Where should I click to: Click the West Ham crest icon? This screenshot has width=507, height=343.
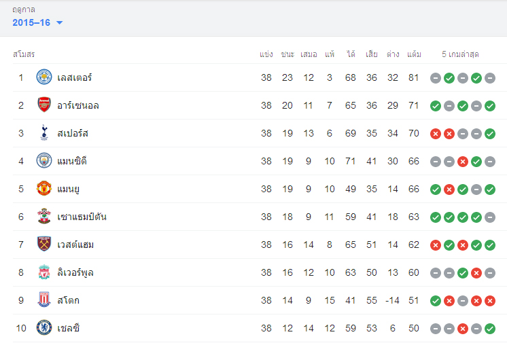click(44, 245)
